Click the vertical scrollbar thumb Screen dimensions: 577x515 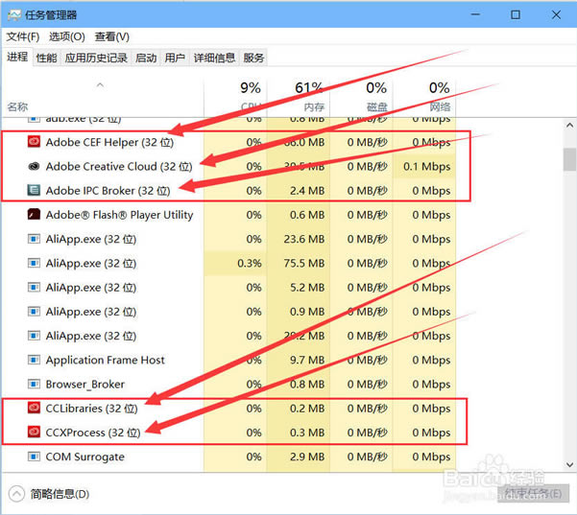(569, 159)
